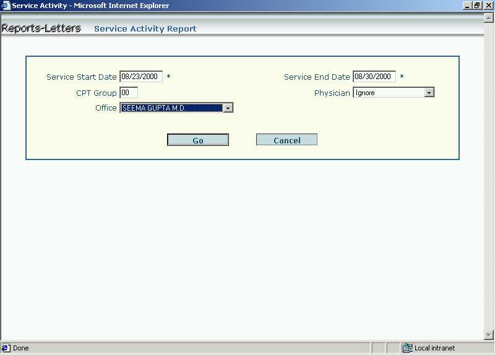
Task: Click the Service Activity Report title
Action: (145, 28)
